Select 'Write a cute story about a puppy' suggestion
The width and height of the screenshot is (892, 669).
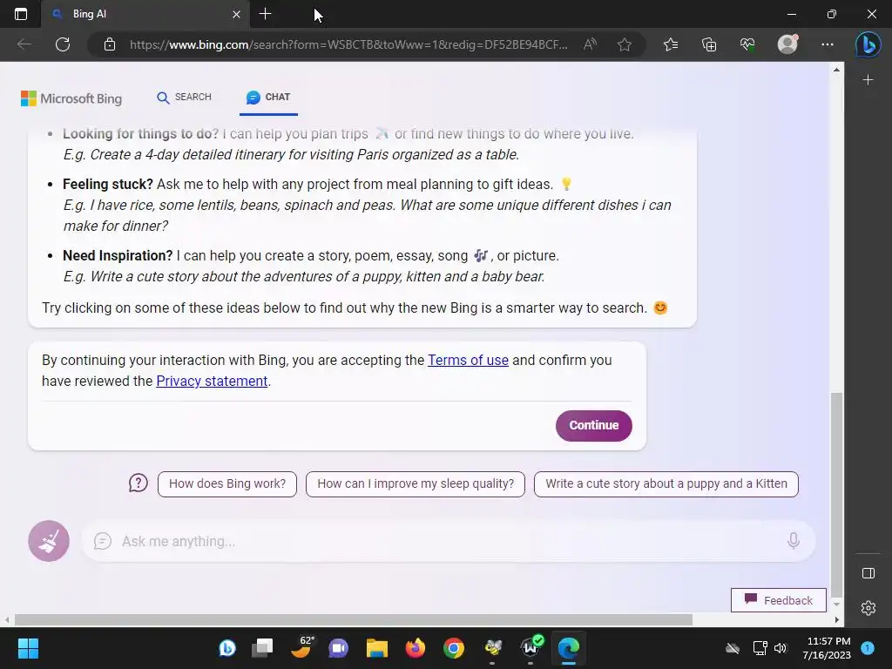(666, 484)
